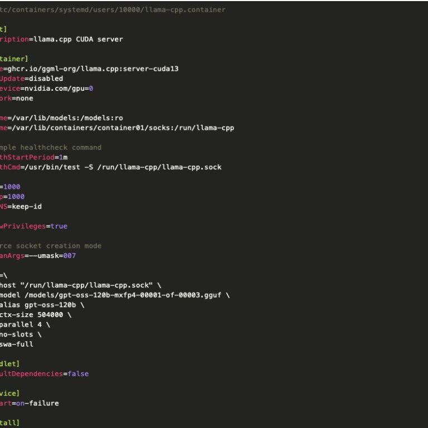Click the p=1000 group value line

coord(12,197)
